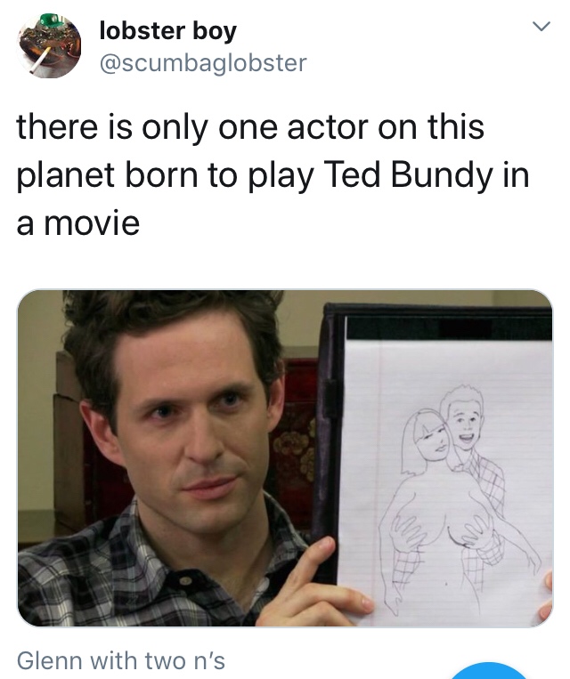Click the last tweet line "a movie"
Viewport: 570px width, 679px height.
(x=78, y=224)
